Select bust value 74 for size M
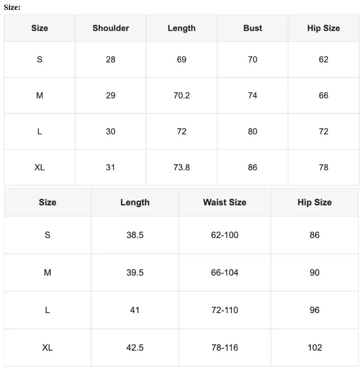The image size is (360, 368). click(252, 96)
